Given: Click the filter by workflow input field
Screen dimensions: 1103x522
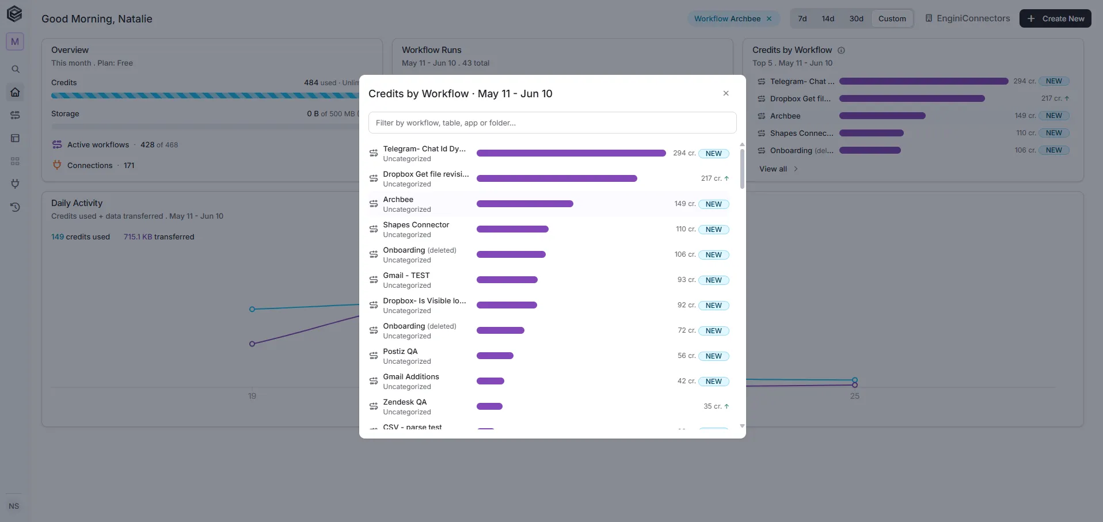Looking at the screenshot, I should 552,123.
